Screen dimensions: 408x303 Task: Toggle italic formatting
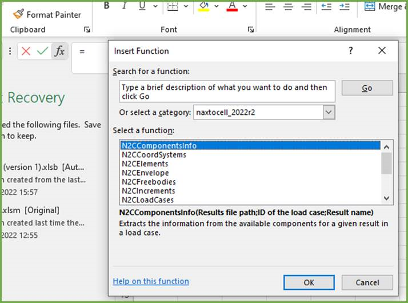coord(124,6)
